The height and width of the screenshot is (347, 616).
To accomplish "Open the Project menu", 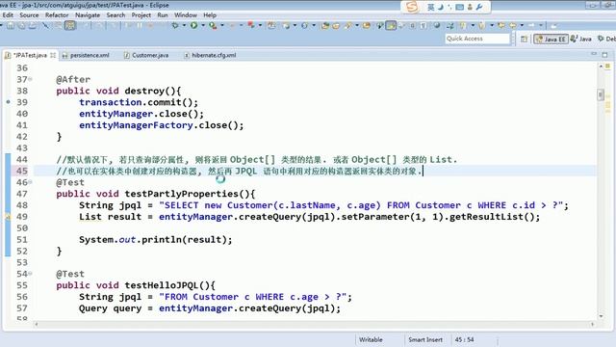I will click(x=141, y=15).
